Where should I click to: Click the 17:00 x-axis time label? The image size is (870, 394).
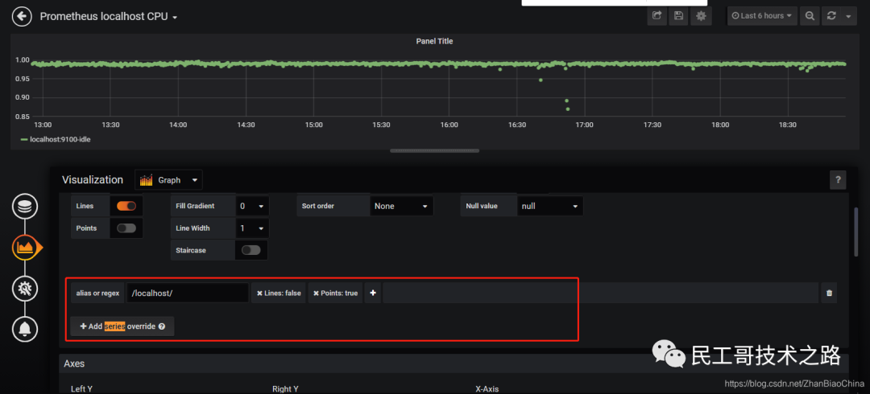pyautogui.click(x=584, y=125)
